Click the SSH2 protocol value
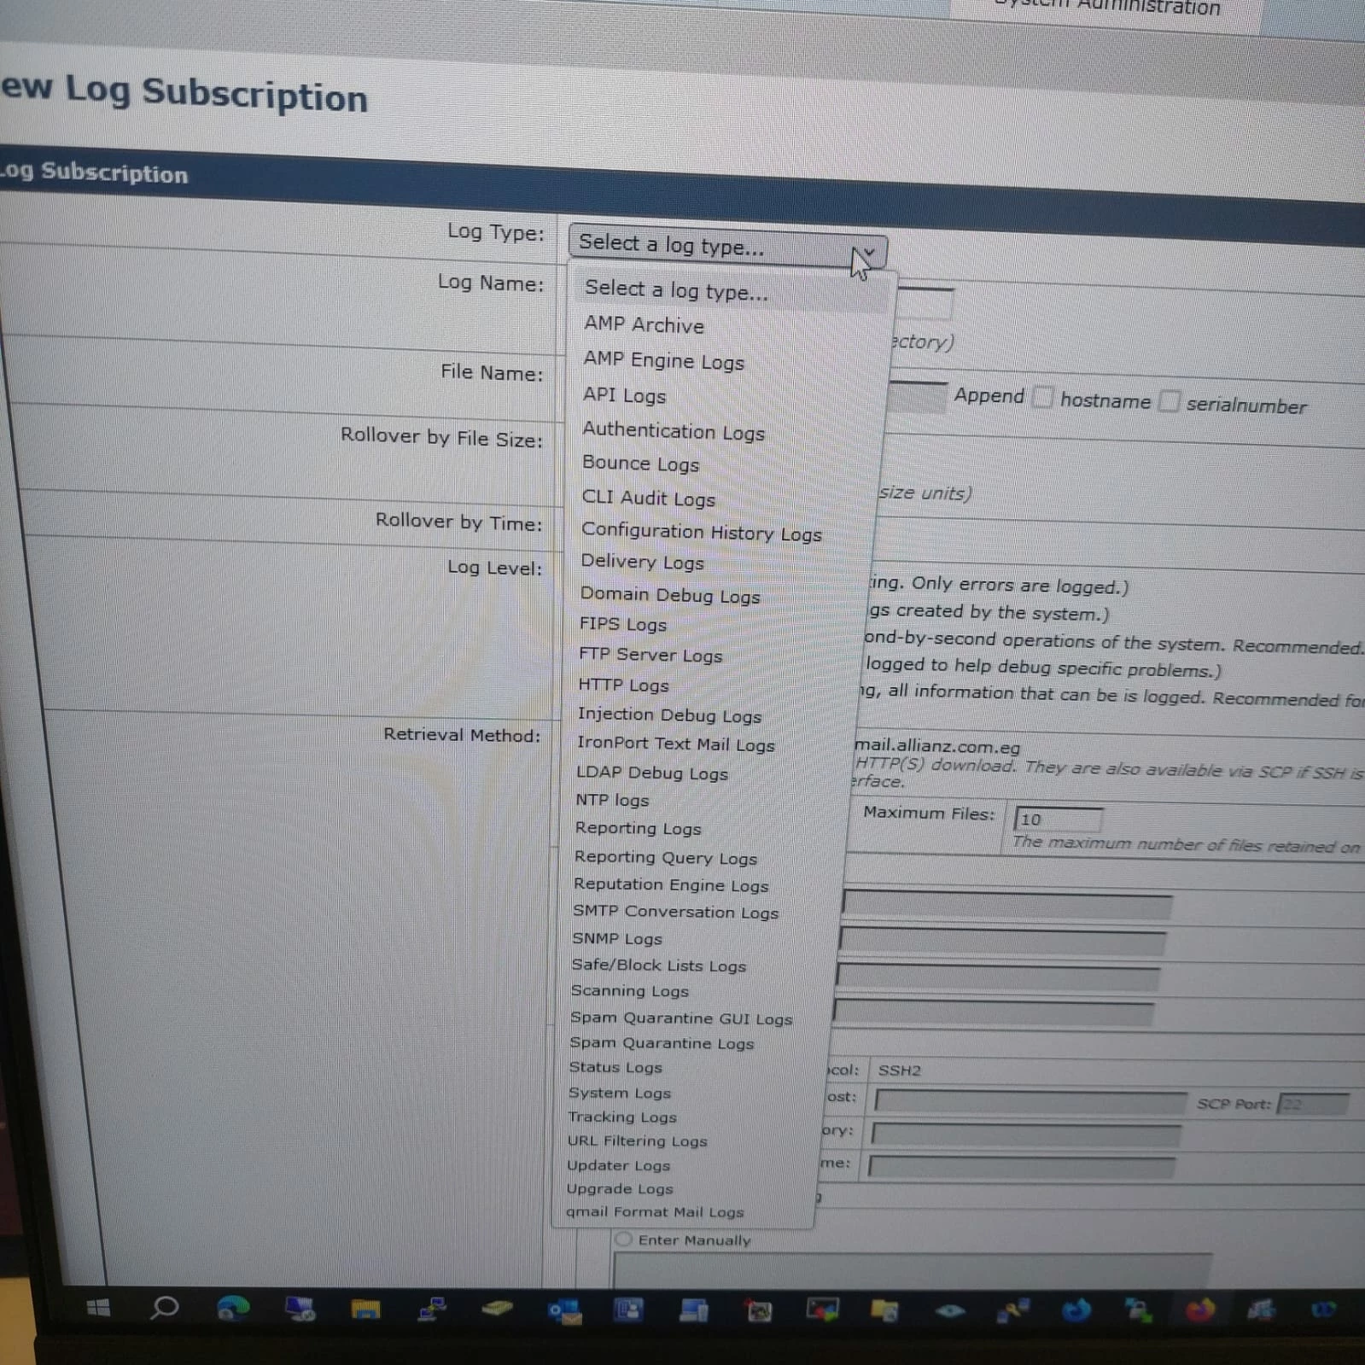 tap(899, 1070)
